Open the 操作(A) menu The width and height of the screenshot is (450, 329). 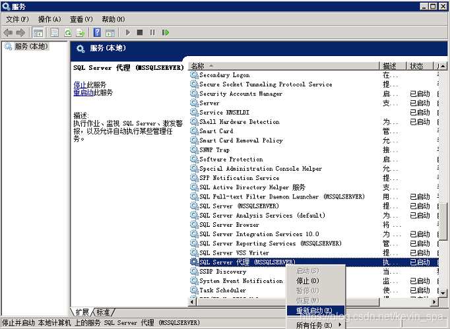click(x=49, y=19)
